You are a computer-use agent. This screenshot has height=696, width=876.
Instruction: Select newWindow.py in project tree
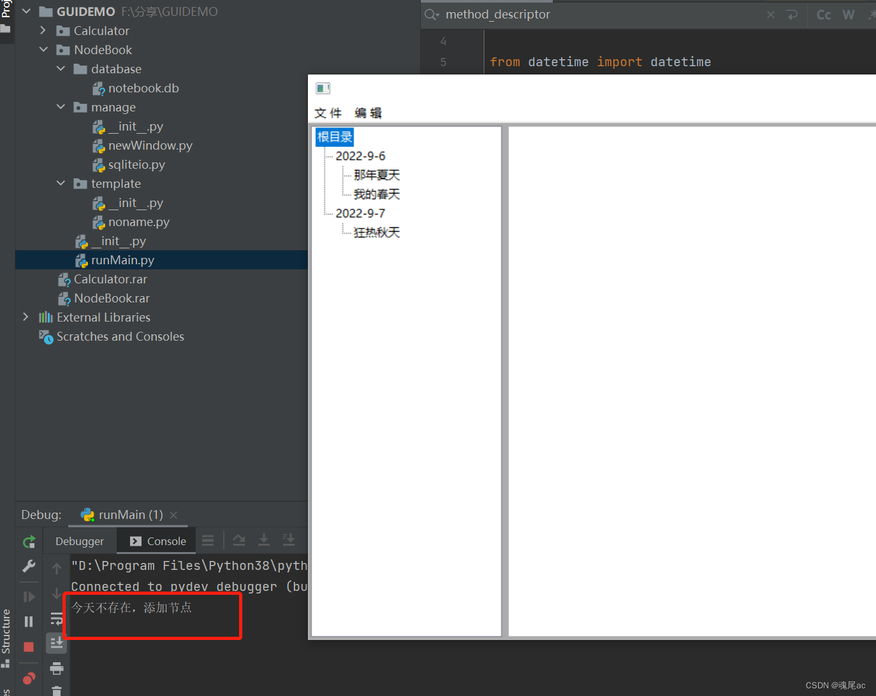142,145
